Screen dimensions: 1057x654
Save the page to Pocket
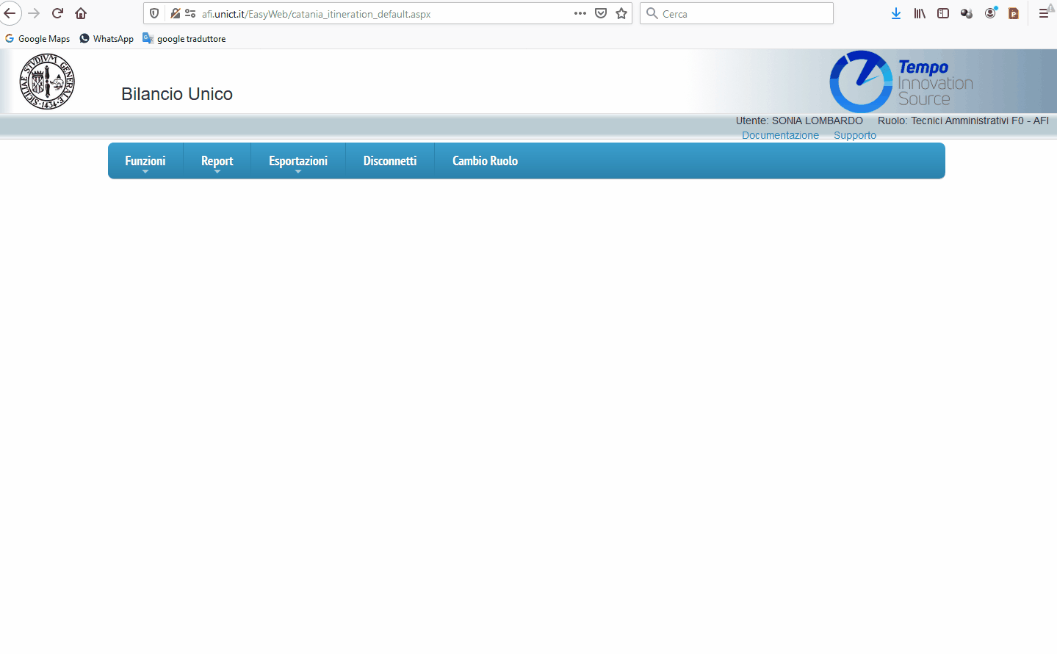[x=601, y=13]
